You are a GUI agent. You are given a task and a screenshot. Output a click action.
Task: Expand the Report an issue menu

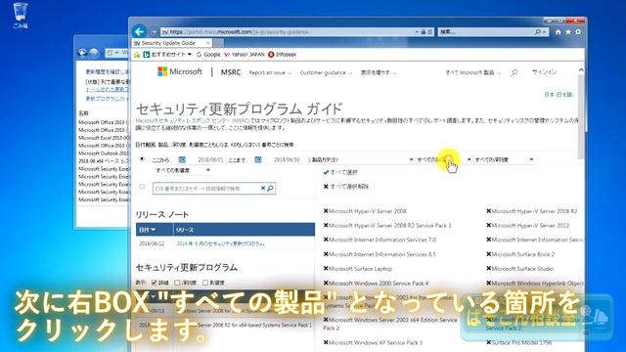click(x=270, y=73)
